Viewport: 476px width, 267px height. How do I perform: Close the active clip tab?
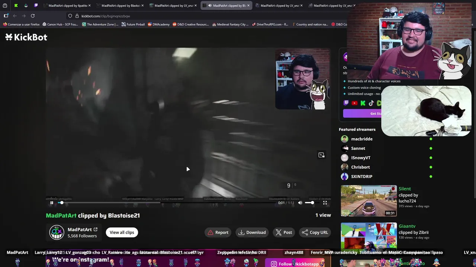click(248, 6)
